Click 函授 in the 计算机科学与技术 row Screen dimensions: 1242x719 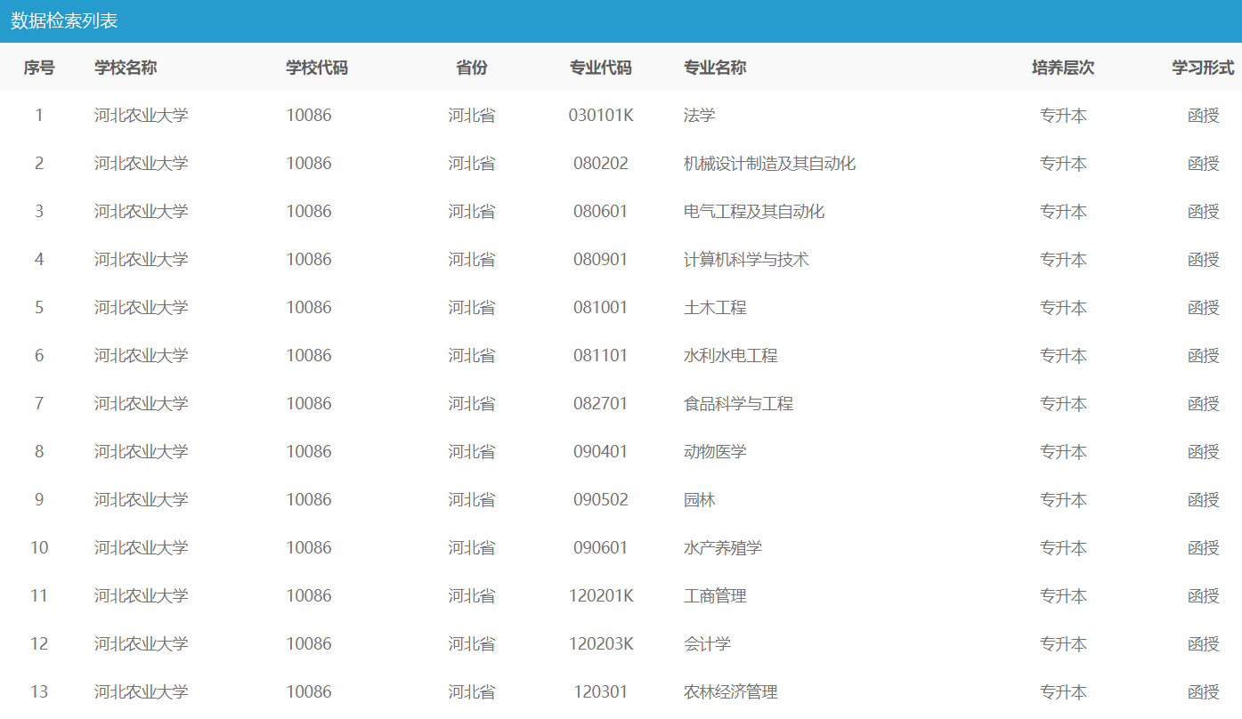coord(1204,260)
